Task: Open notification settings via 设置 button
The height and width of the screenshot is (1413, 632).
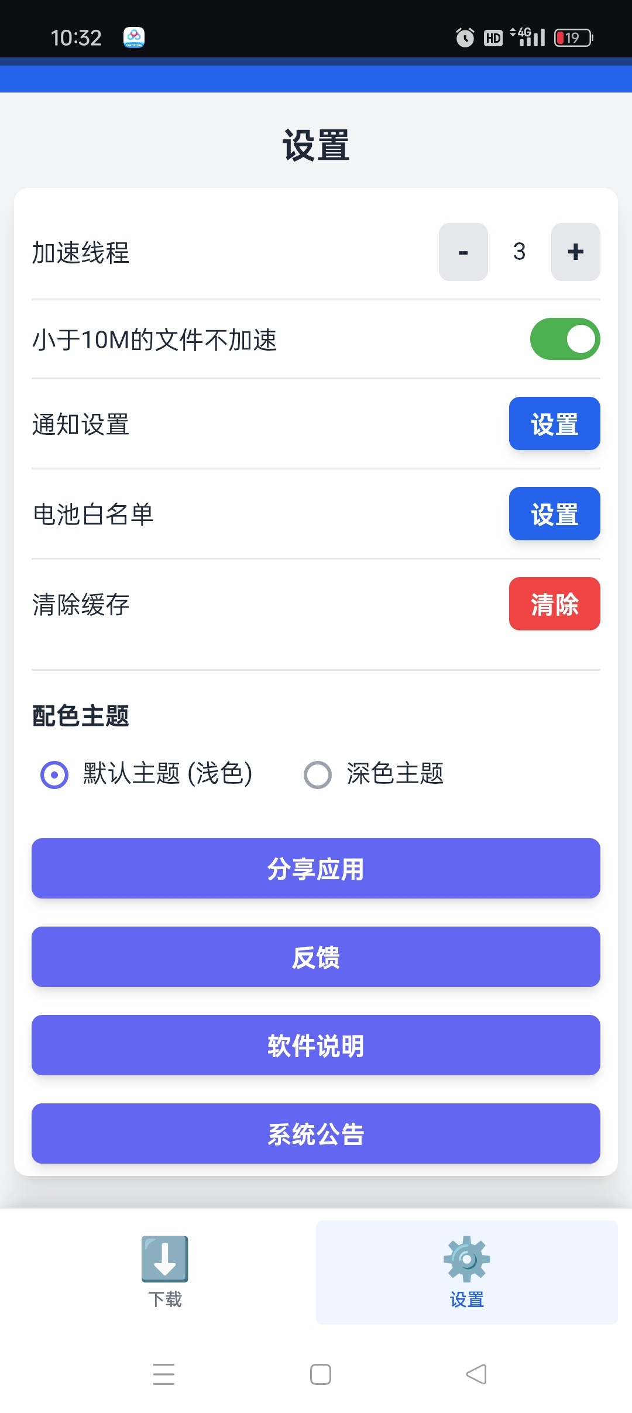Action: (554, 424)
